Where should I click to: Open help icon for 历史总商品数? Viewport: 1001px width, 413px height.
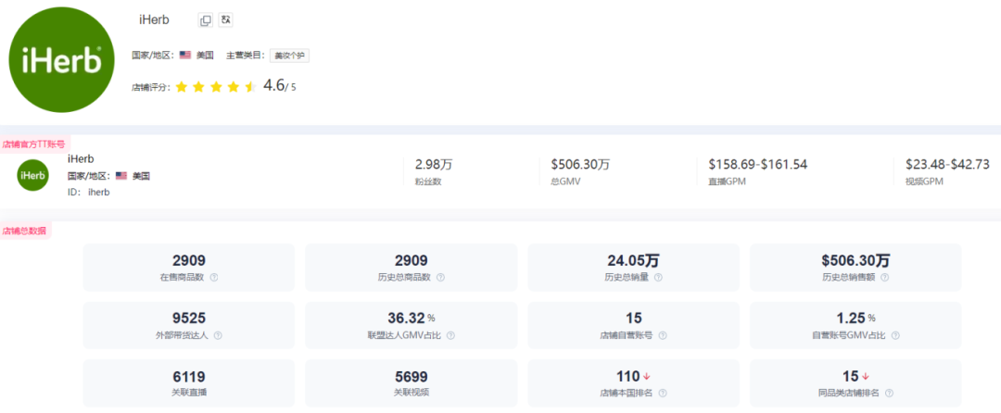pyautogui.click(x=440, y=277)
